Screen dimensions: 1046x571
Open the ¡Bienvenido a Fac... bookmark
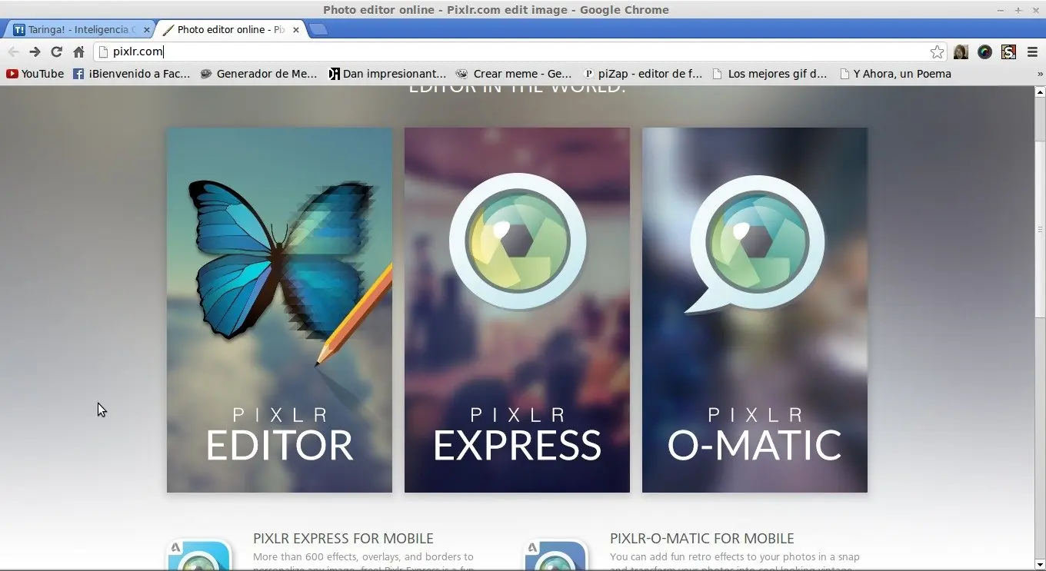click(132, 74)
